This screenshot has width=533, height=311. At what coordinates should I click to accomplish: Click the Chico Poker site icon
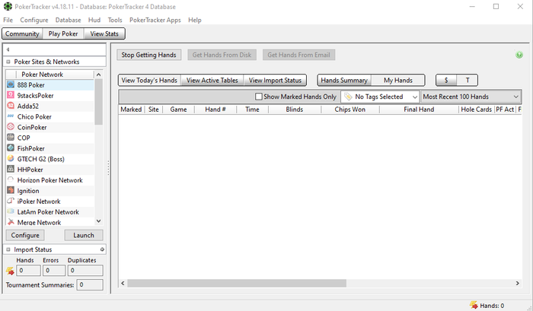click(11, 116)
